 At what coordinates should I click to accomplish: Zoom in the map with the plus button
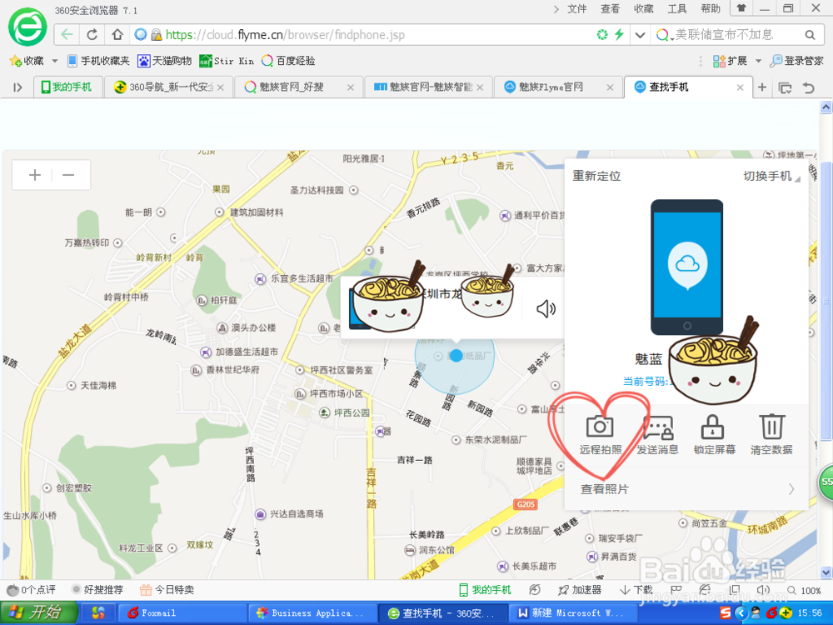pos(35,175)
